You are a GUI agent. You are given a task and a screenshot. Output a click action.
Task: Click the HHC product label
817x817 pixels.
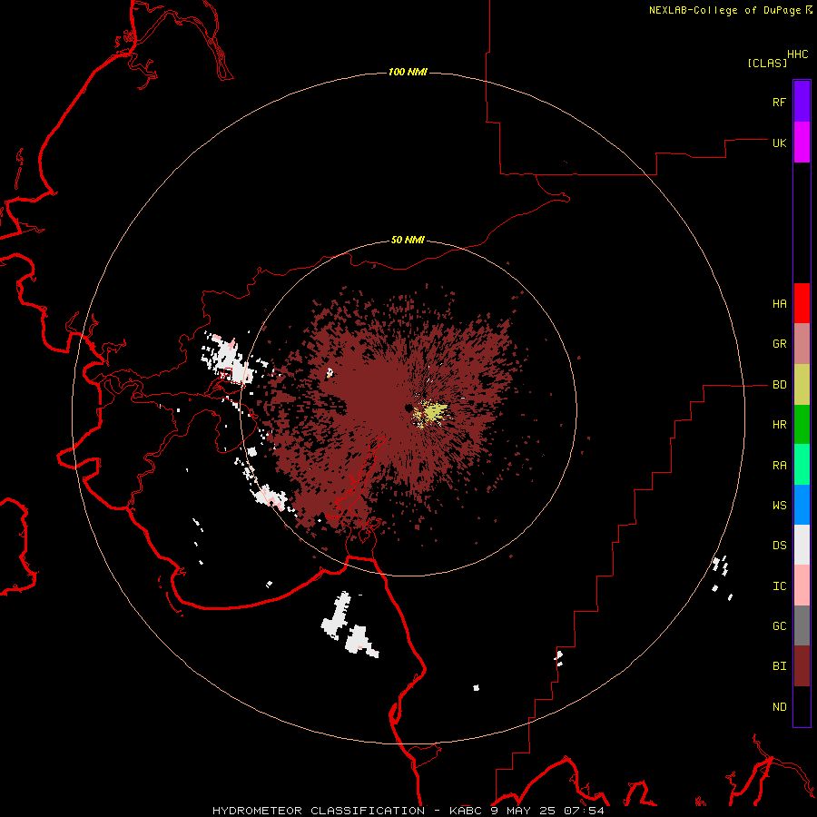(797, 54)
